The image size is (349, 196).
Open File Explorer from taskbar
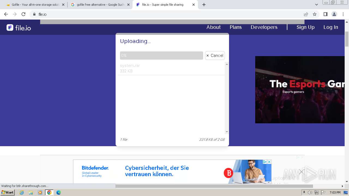coord(31,192)
